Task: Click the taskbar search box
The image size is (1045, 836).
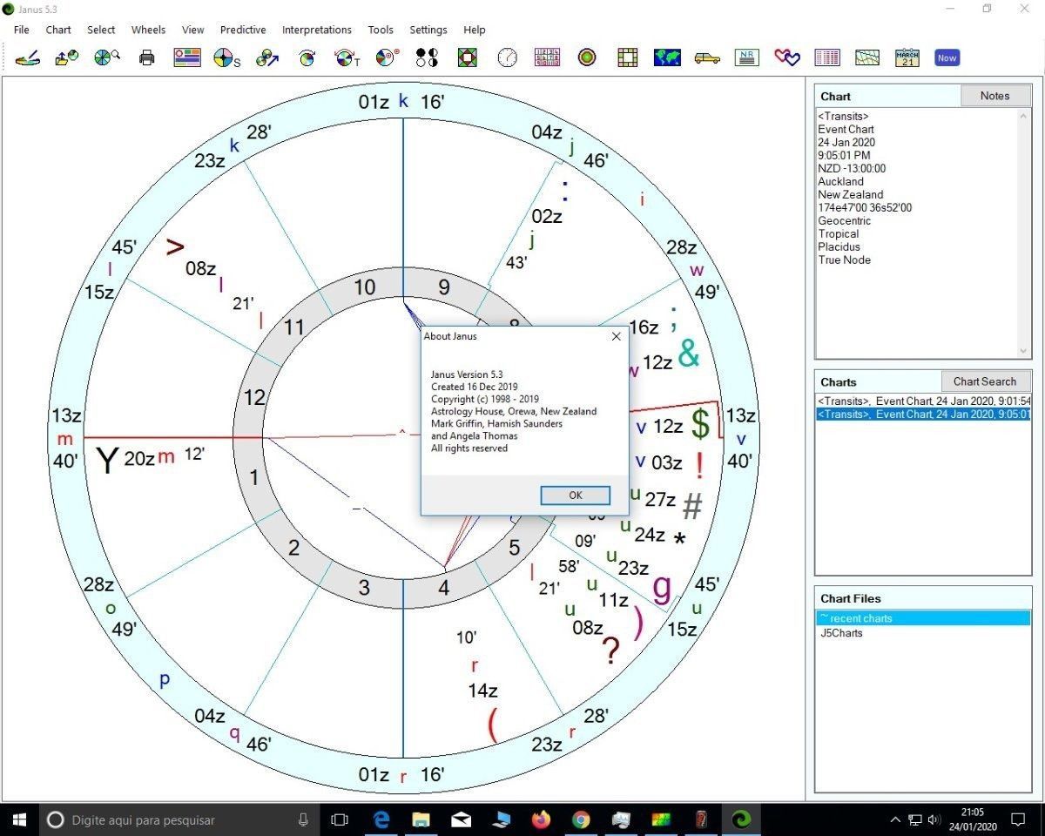Action: click(179, 819)
